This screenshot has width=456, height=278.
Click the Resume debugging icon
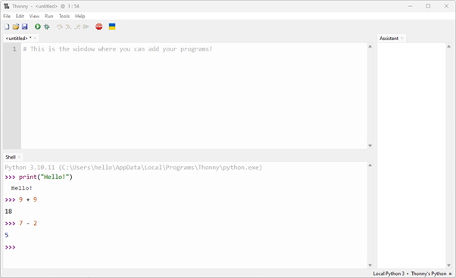[x=86, y=26]
